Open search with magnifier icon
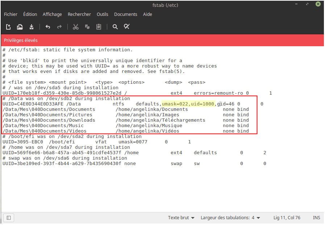This screenshot has height=225, width=325. tap(115, 27)
